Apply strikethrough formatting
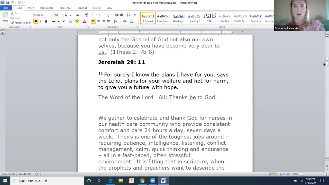The height and width of the screenshot is (185, 329). [53, 21]
